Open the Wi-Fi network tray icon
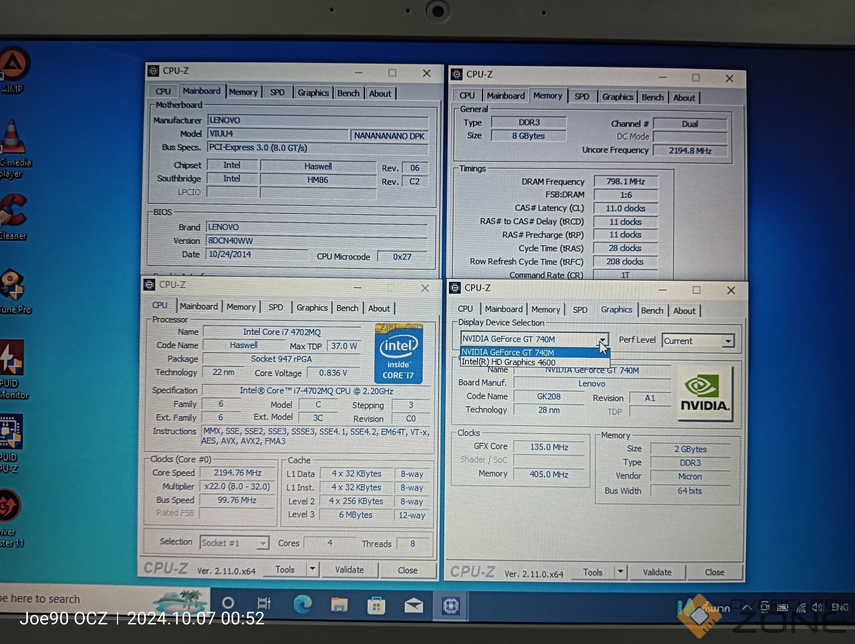This screenshot has height=644, width=855. click(801, 608)
